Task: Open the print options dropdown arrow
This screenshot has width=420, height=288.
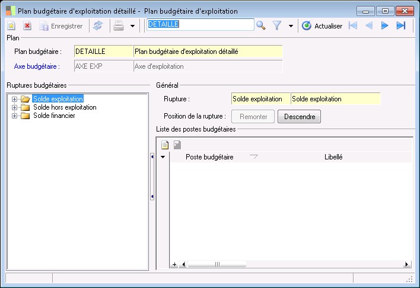Action: click(x=133, y=26)
